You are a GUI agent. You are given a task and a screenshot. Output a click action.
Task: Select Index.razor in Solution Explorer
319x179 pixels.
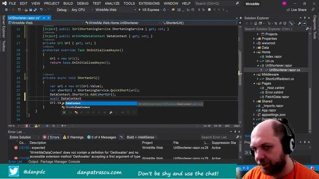[274, 56]
